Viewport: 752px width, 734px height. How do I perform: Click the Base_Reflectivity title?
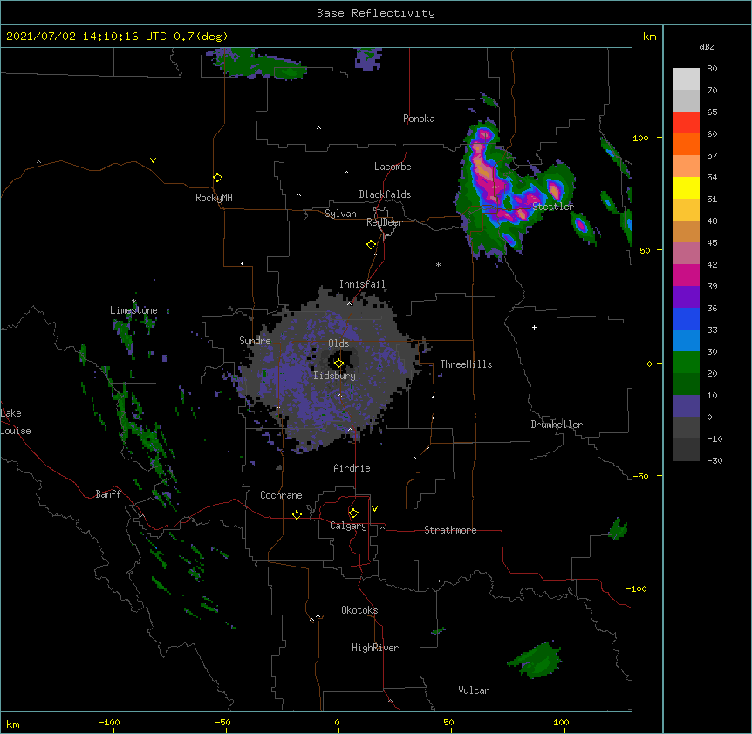[376, 13]
